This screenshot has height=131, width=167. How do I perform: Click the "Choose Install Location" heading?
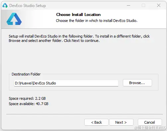(x=78, y=15)
